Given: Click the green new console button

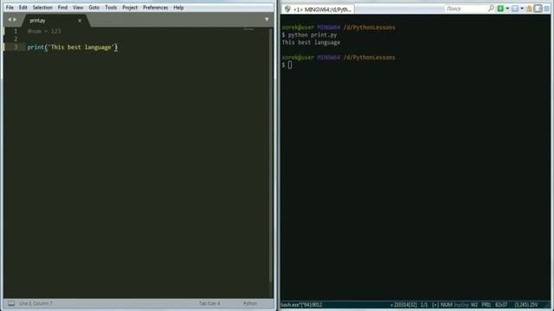Looking at the screenshot, I should (500, 9).
